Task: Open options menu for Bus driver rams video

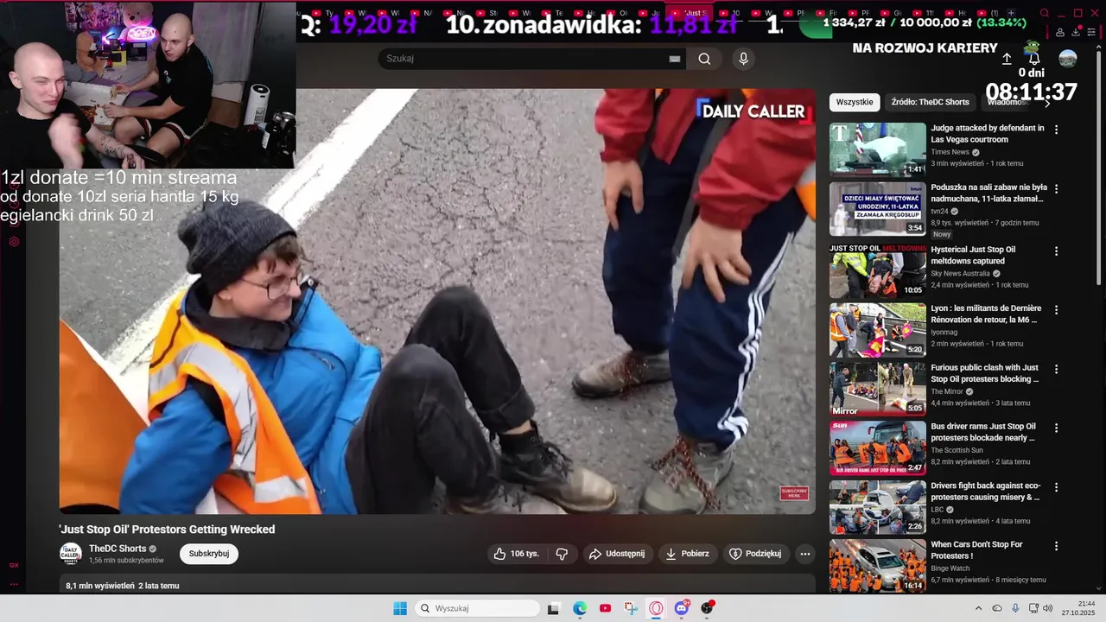Action: click(x=1056, y=428)
